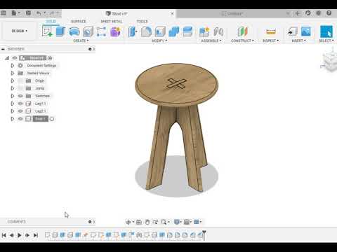Open the Help question mark icon
Image resolution: width=337 pixels, height=252 pixels.
(329, 13)
